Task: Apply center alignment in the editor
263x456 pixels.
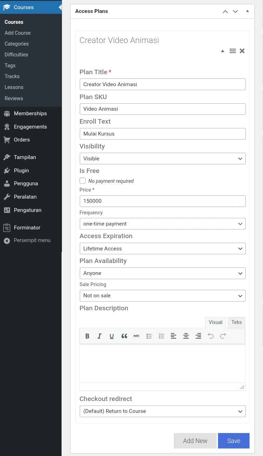Action: pos(186,336)
